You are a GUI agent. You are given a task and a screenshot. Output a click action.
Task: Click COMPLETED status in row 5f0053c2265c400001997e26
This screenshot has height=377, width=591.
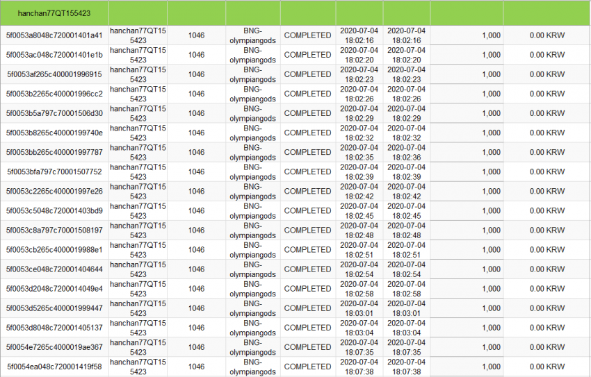pyautogui.click(x=307, y=192)
